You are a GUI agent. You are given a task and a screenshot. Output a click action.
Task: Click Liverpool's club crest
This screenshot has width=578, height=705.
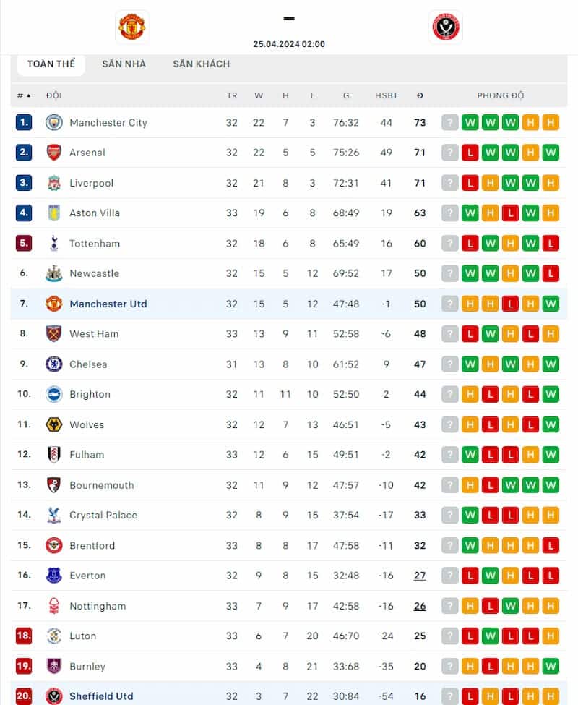tap(53, 183)
